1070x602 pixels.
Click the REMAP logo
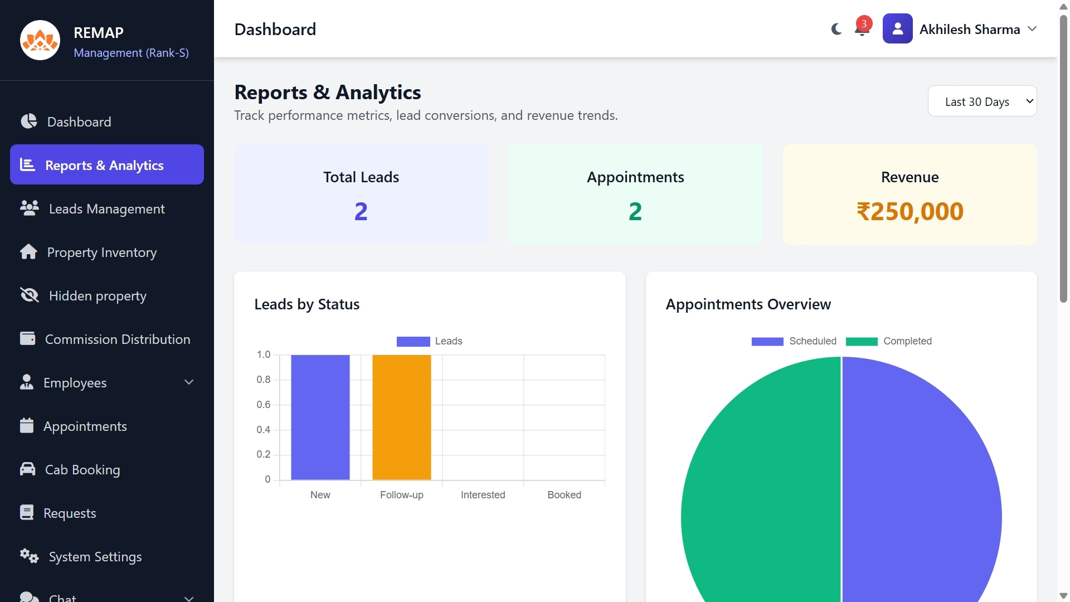click(40, 40)
